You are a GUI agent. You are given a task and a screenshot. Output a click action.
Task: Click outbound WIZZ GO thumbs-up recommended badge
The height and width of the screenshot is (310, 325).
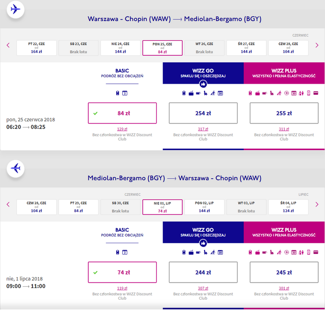click(x=203, y=84)
